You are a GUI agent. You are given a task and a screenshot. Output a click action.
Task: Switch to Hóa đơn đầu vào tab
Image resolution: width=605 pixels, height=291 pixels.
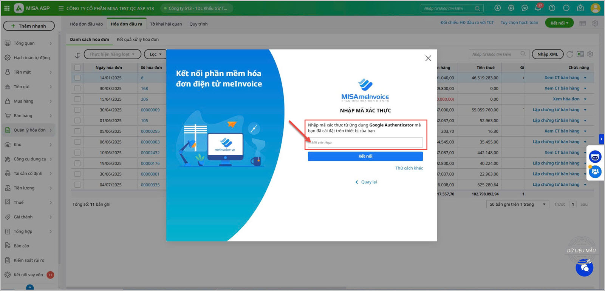tap(86, 24)
